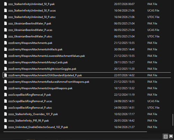Select zzzzEnemyWeaponAttachmentsUniqueWeapons.pak file name
The image size is (174, 140).
tap(40, 88)
